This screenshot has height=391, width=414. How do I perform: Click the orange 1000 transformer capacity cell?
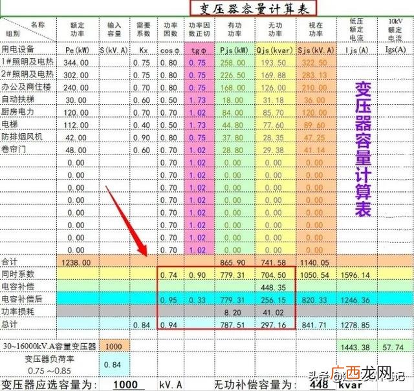pos(114,346)
